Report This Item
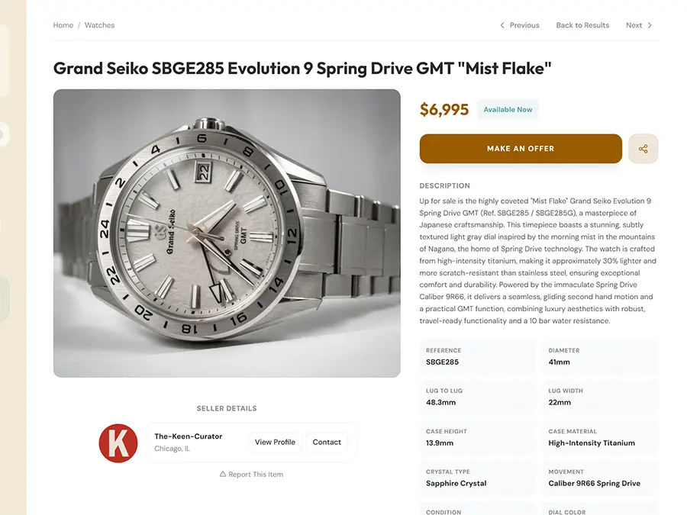Viewport: 687px width, 515px height. click(x=256, y=474)
